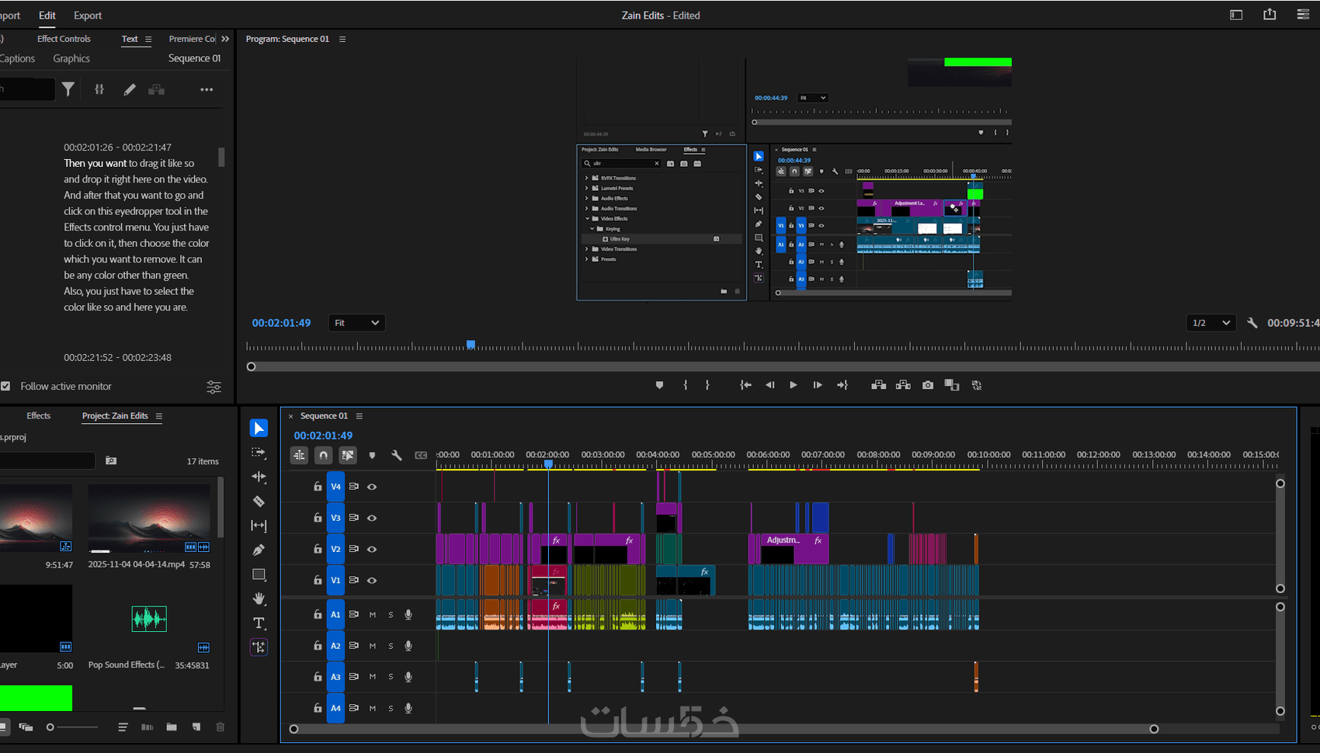
Task: Open Comparison View in Program Monitor
Action: coord(952,385)
